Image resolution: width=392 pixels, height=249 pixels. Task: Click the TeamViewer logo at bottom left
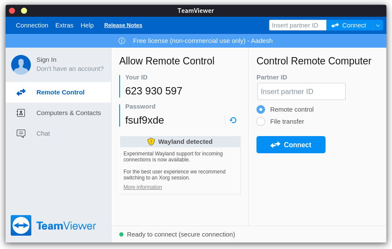[x=21, y=225]
